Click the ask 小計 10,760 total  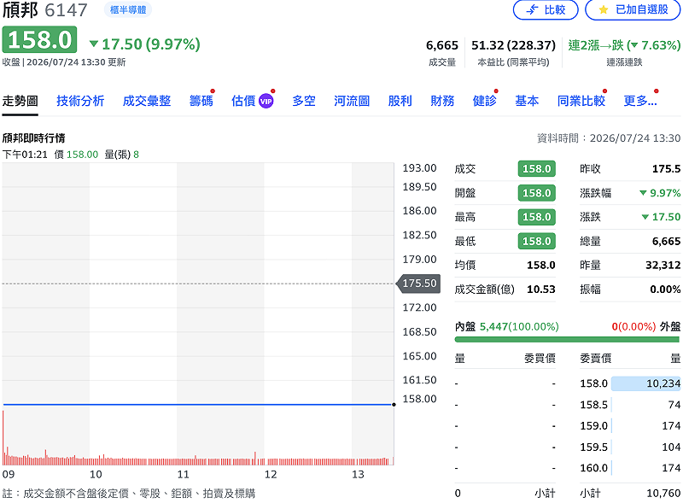663,494
